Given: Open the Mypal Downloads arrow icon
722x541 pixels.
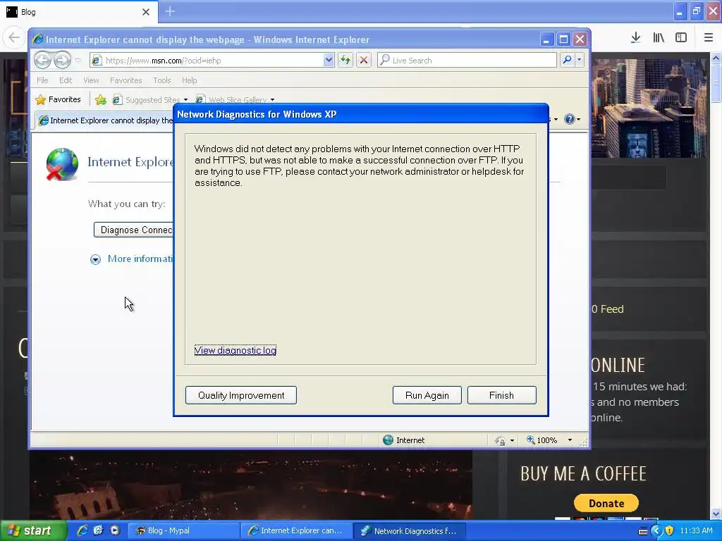Looking at the screenshot, I should [635, 38].
